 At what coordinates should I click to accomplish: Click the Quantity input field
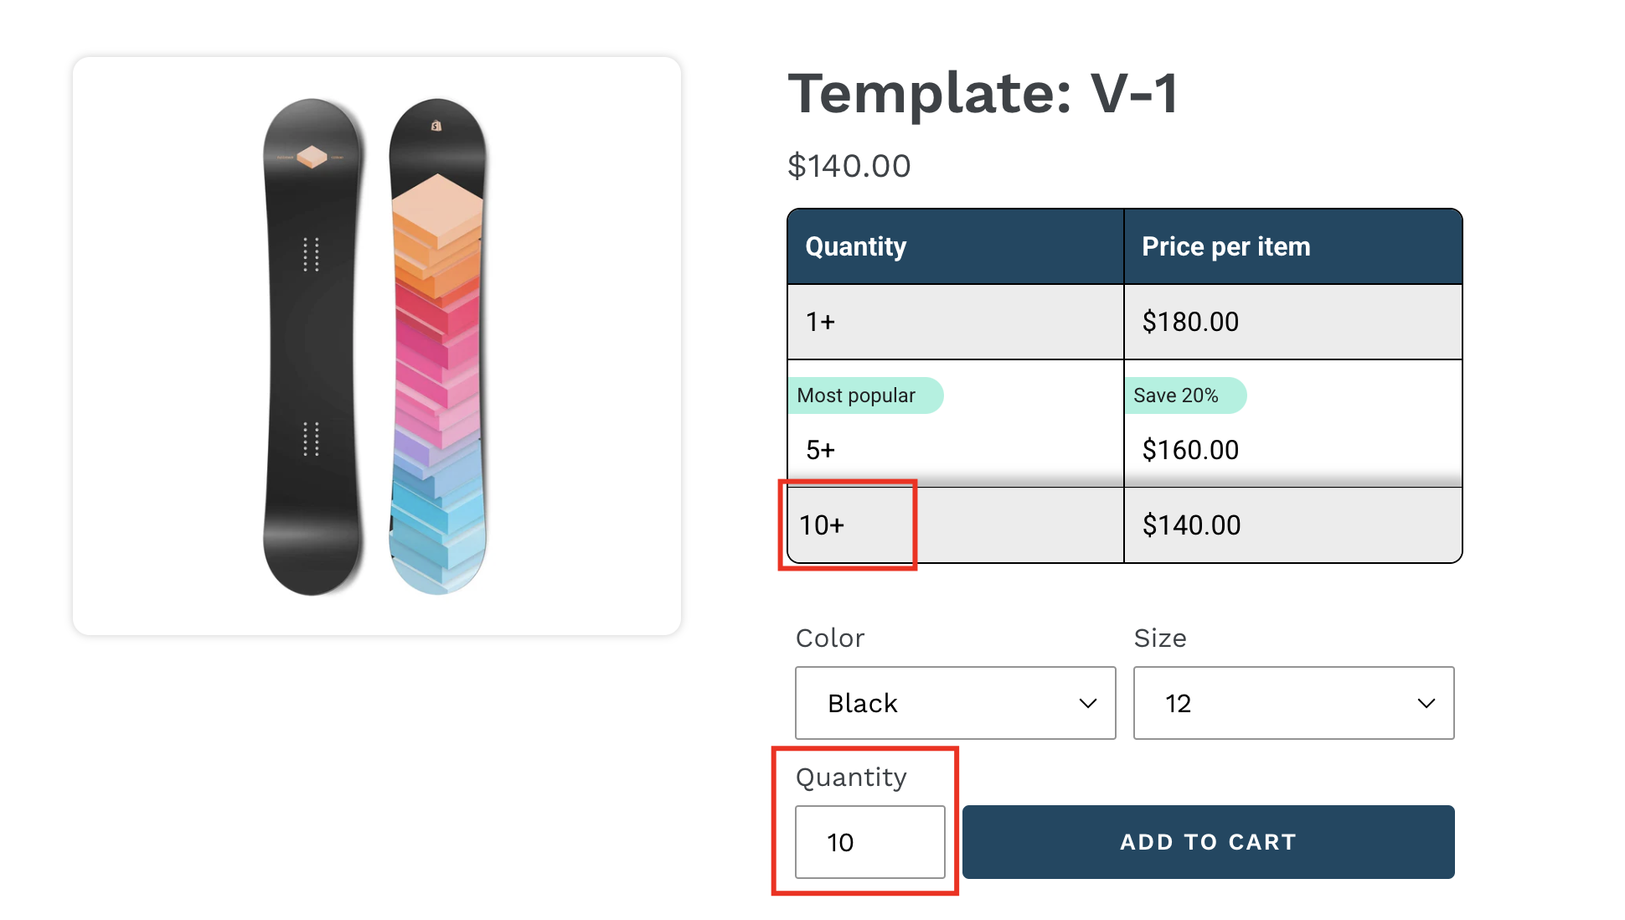coord(869,842)
